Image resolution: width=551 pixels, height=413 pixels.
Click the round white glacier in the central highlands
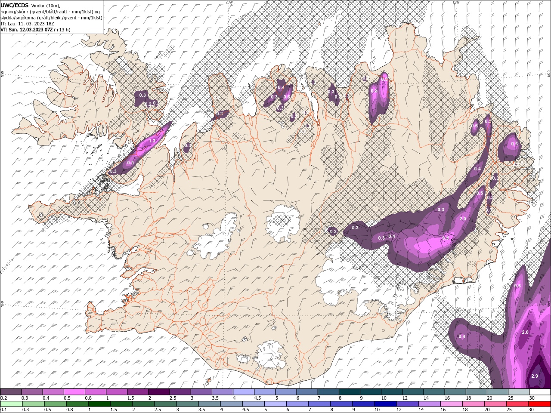coord(283,223)
